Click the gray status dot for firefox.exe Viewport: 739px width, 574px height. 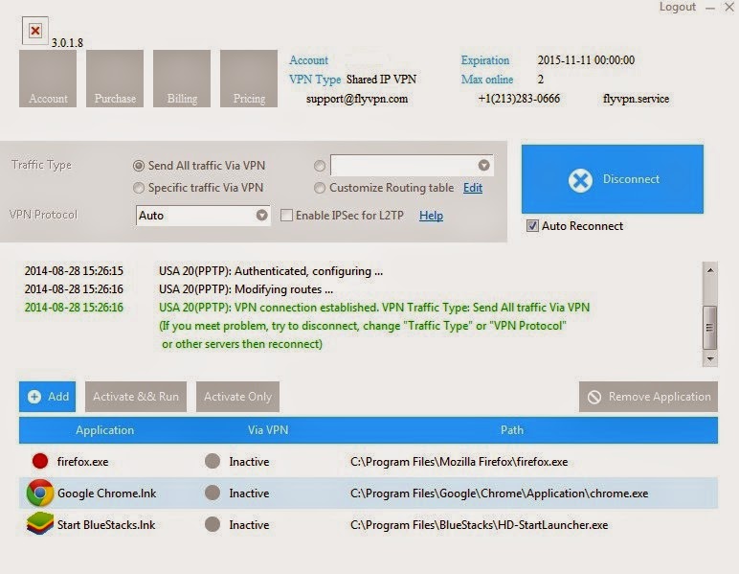(213, 461)
